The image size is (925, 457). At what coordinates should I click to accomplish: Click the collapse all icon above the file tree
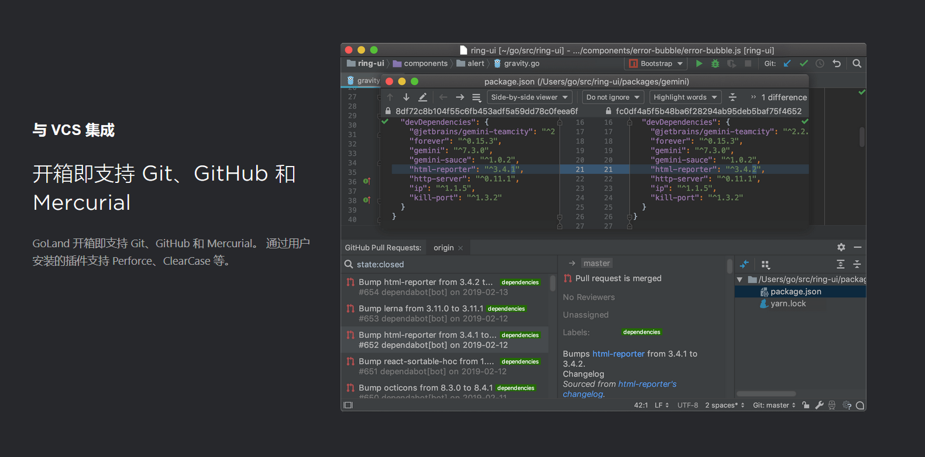pyautogui.click(x=857, y=264)
